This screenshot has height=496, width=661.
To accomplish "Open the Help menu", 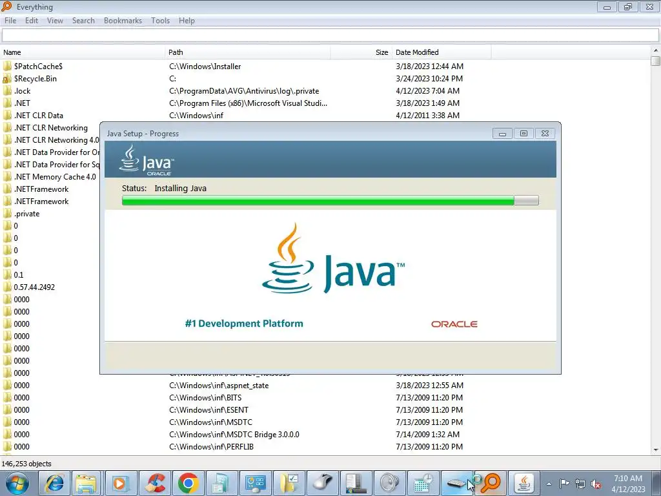I will tap(187, 21).
